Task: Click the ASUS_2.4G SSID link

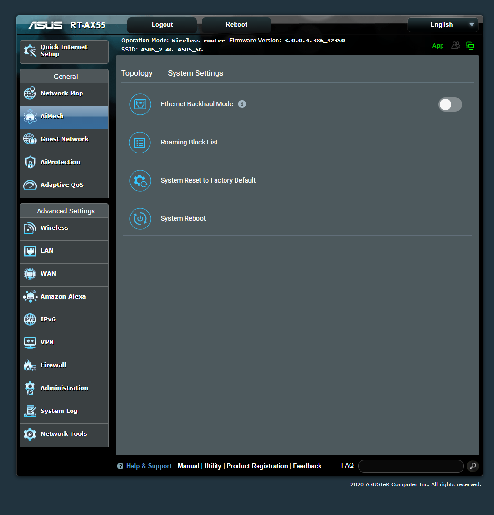Action: [157, 50]
